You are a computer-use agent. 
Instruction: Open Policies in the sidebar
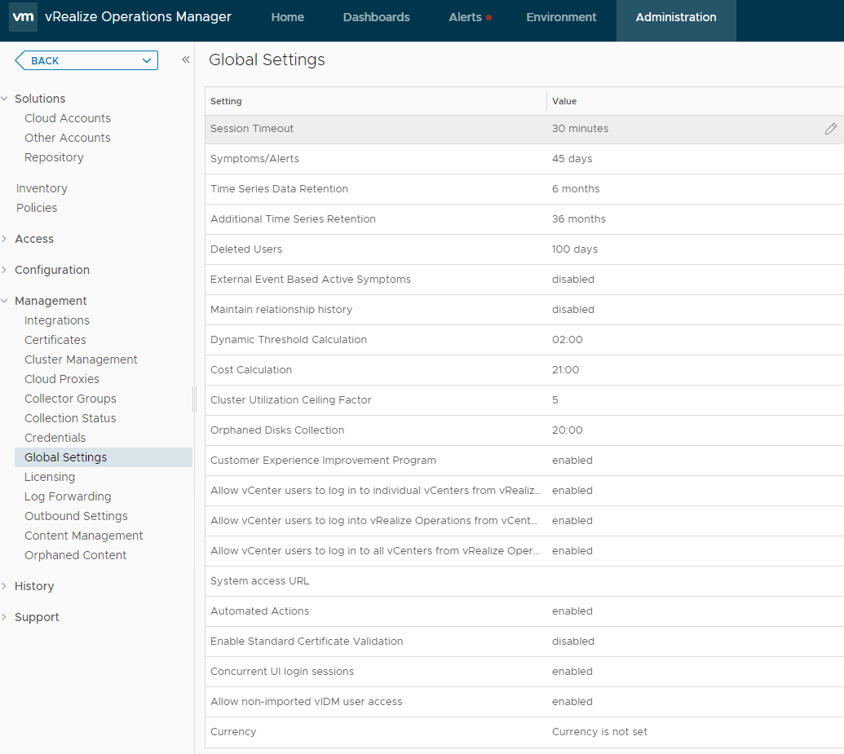click(x=37, y=208)
